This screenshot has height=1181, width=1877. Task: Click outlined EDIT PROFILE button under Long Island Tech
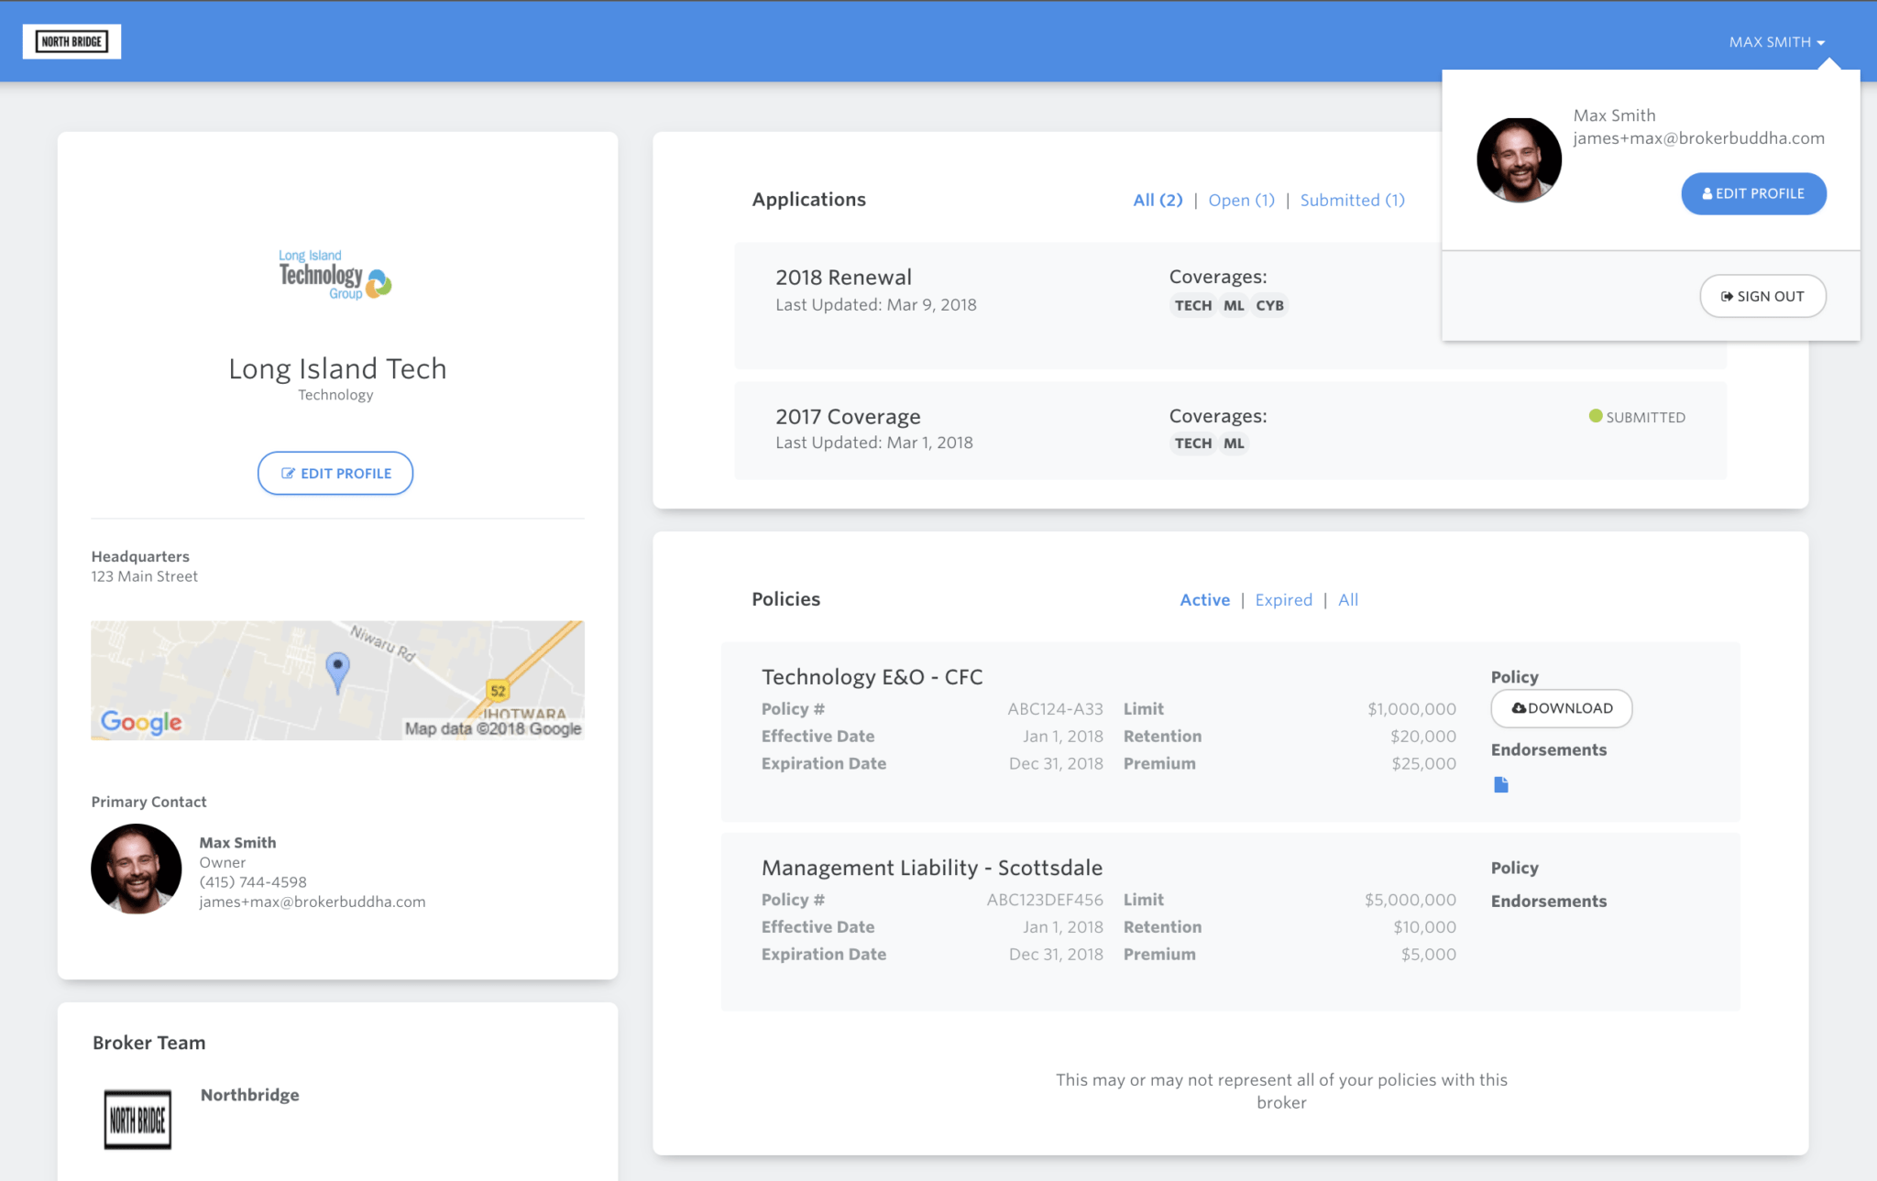click(335, 473)
